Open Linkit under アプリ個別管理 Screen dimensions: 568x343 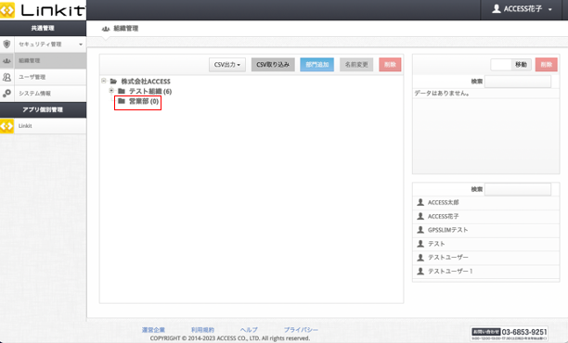(43, 126)
